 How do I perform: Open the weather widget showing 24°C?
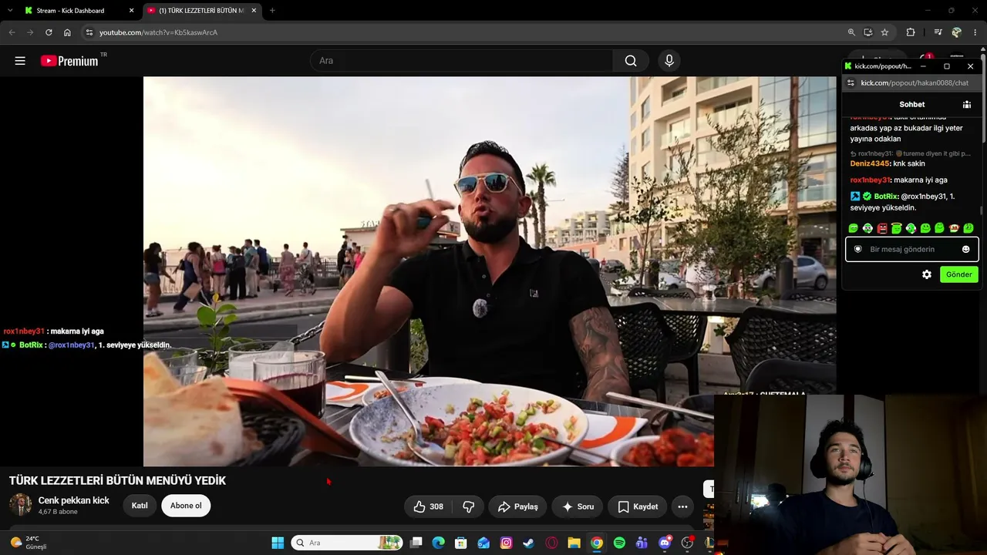(28, 543)
